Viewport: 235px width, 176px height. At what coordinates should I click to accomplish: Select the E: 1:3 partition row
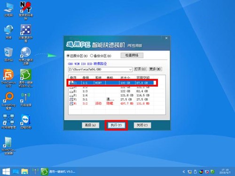[111, 91]
